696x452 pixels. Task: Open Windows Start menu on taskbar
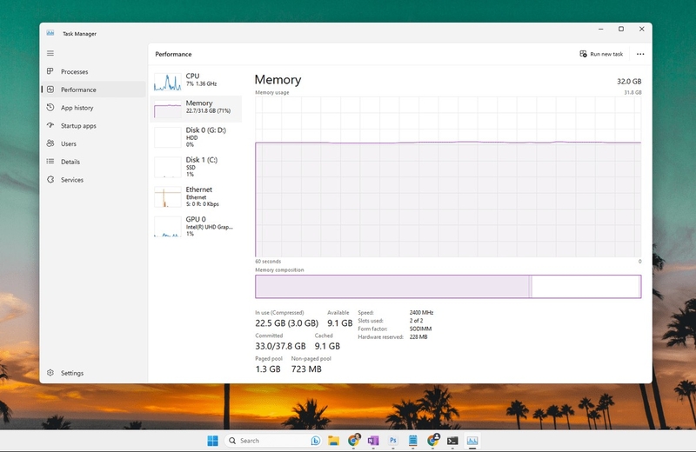tap(212, 441)
